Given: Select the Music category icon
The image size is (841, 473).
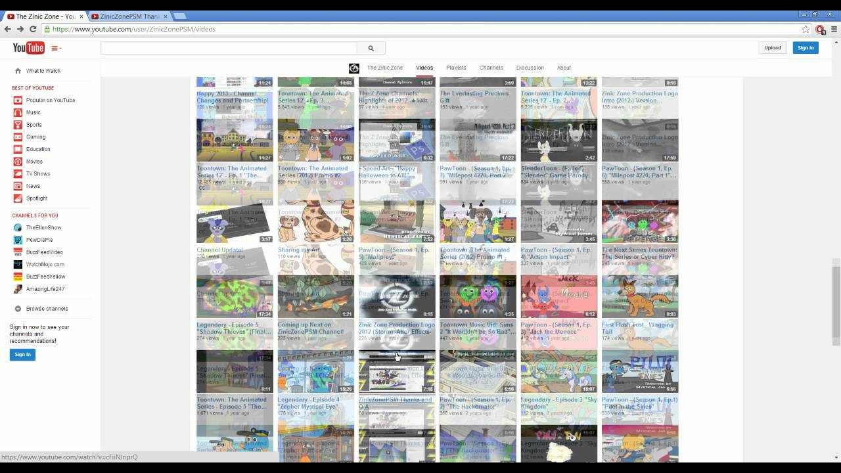Looking at the screenshot, I should tap(18, 112).
